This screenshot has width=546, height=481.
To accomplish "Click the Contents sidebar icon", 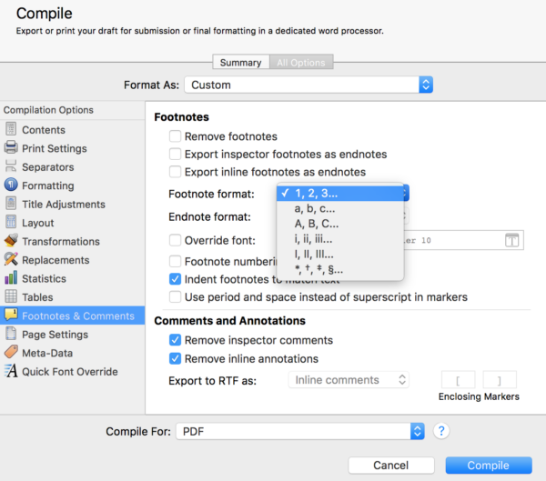I will (x=11, y=130).
